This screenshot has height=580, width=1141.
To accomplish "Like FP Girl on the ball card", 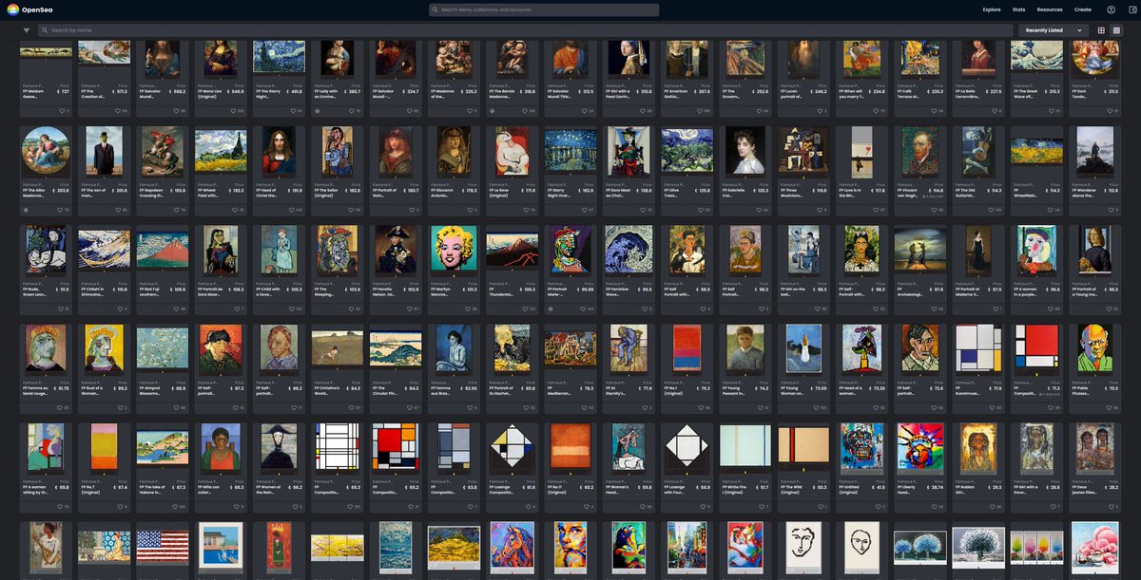I will tap(819, 309).
